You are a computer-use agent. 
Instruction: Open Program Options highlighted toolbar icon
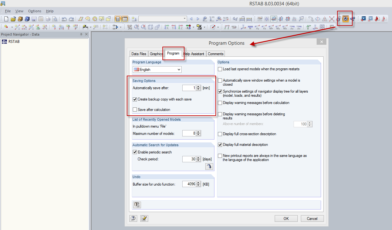tap(345, 19)
